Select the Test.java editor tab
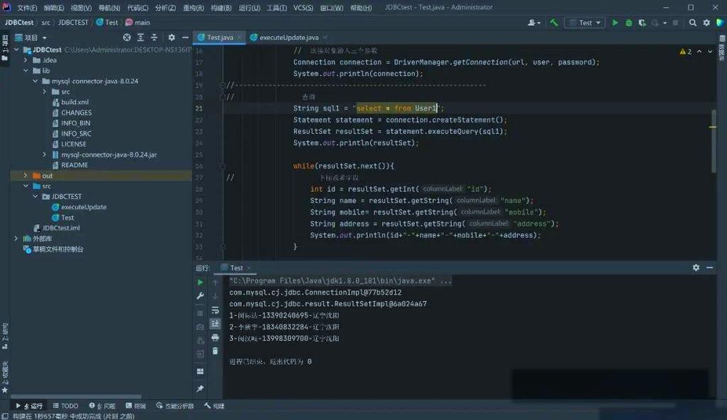This screenshot has height=420, width=727. tap(220, 38)
